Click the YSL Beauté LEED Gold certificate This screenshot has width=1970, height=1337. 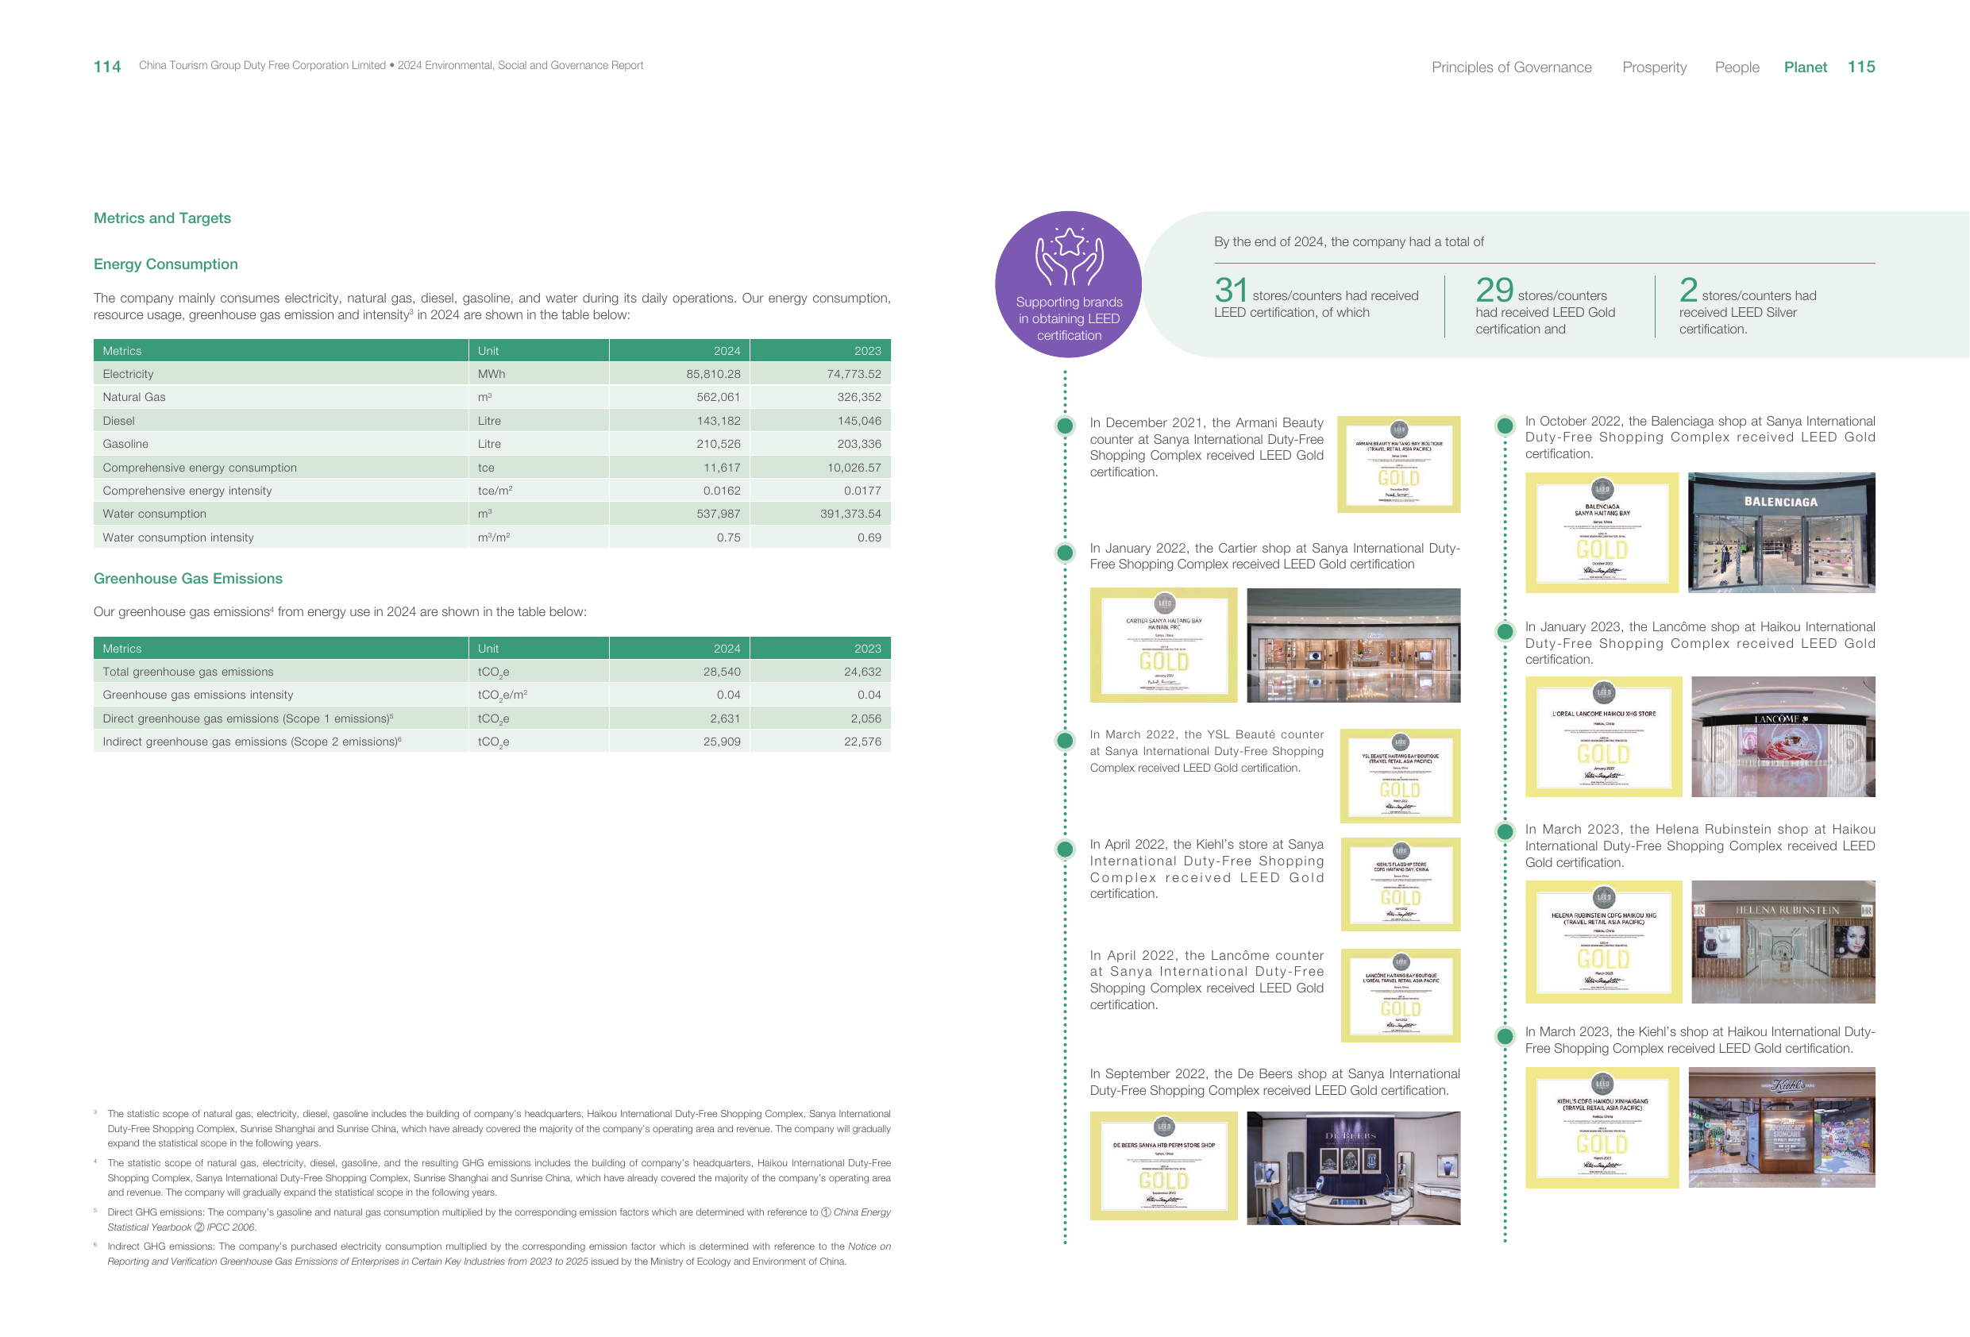click(x=1400, y=776)
